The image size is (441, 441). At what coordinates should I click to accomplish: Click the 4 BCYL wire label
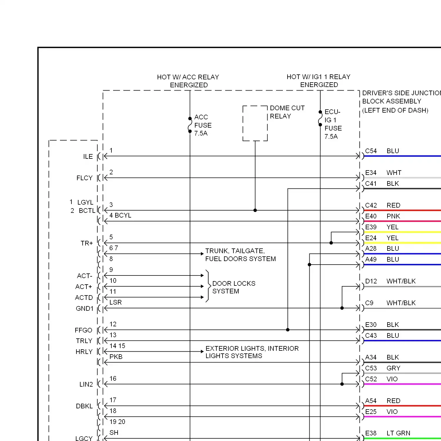[x=120, y=215]
